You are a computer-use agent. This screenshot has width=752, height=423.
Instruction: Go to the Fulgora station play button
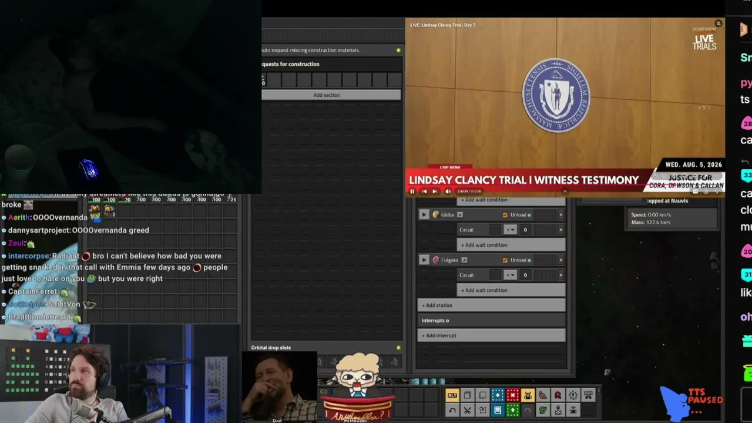(424, 260)
